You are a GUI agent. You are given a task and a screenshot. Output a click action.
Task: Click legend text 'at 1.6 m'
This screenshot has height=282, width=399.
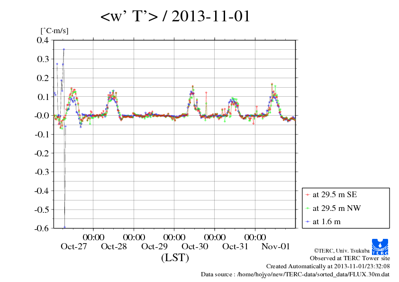pos(326,222)
